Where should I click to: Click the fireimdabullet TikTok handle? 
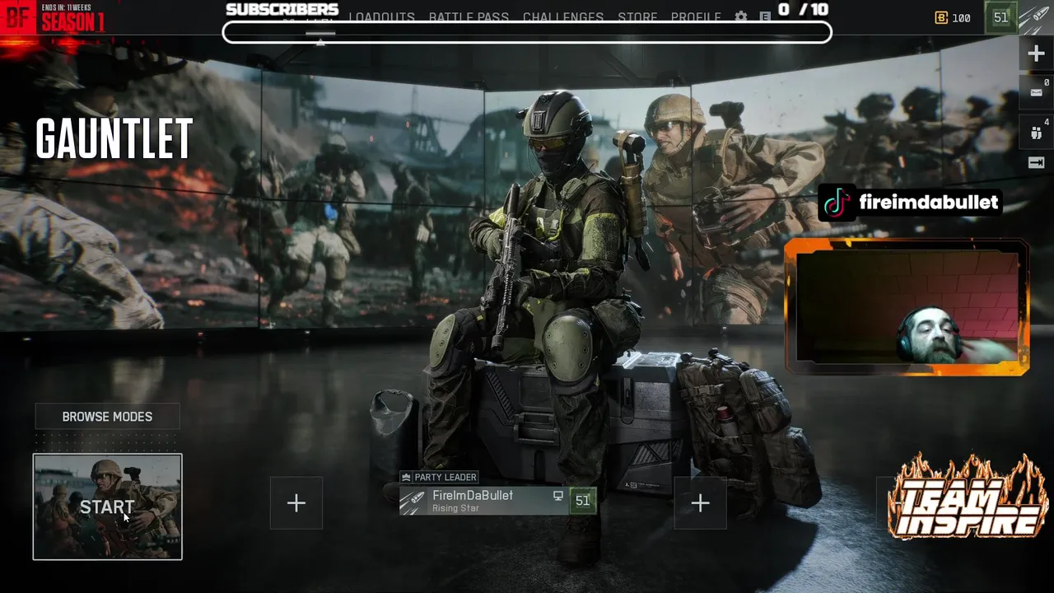point(928,202)
